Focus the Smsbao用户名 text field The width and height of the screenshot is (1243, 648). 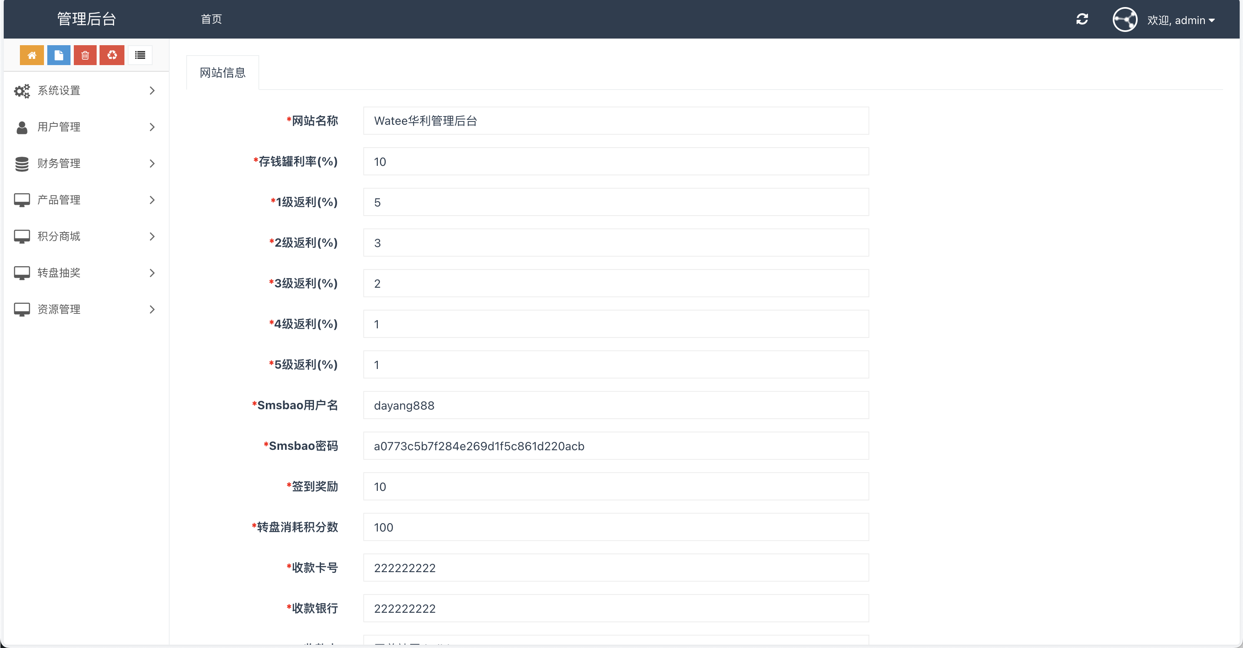click(x=616, y=405)
